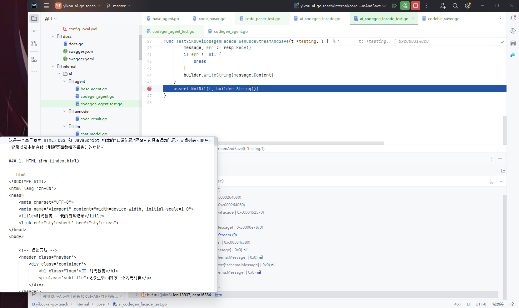Viewport: 519px width, 308px height.
Task: Open the run configuration dropdown
Action: tap(340, 6)
